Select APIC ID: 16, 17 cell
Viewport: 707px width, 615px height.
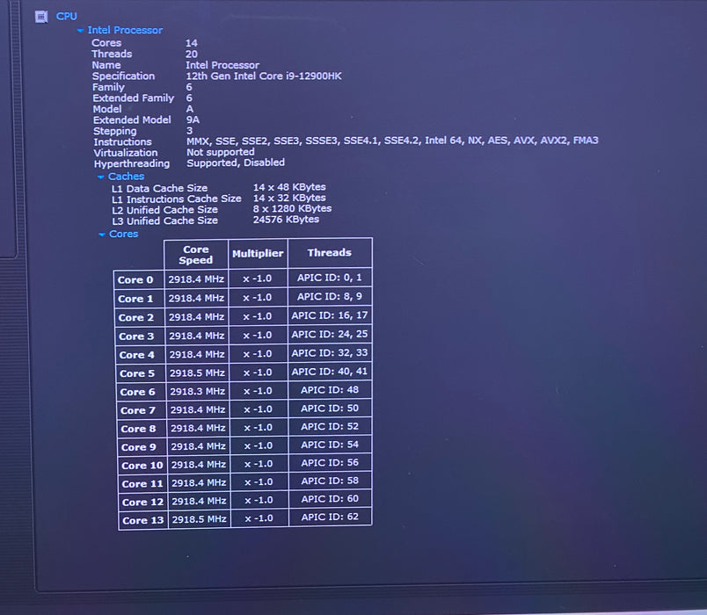(330, 315)
